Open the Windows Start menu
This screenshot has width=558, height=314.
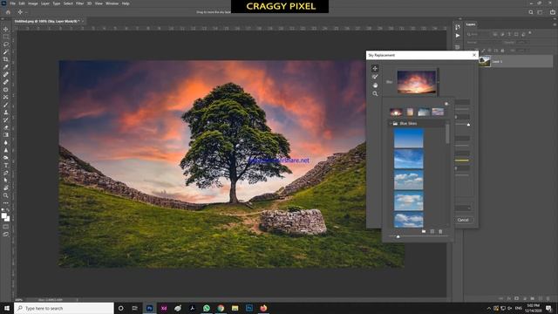tap(7, 308)
